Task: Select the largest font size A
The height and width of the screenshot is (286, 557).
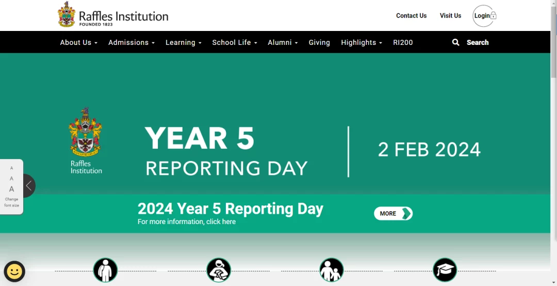Action: (11, 189)
